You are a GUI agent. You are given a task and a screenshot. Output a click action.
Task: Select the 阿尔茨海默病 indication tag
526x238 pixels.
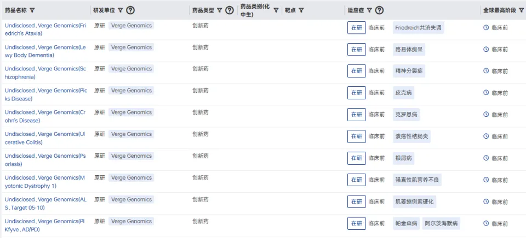(442, 223)
